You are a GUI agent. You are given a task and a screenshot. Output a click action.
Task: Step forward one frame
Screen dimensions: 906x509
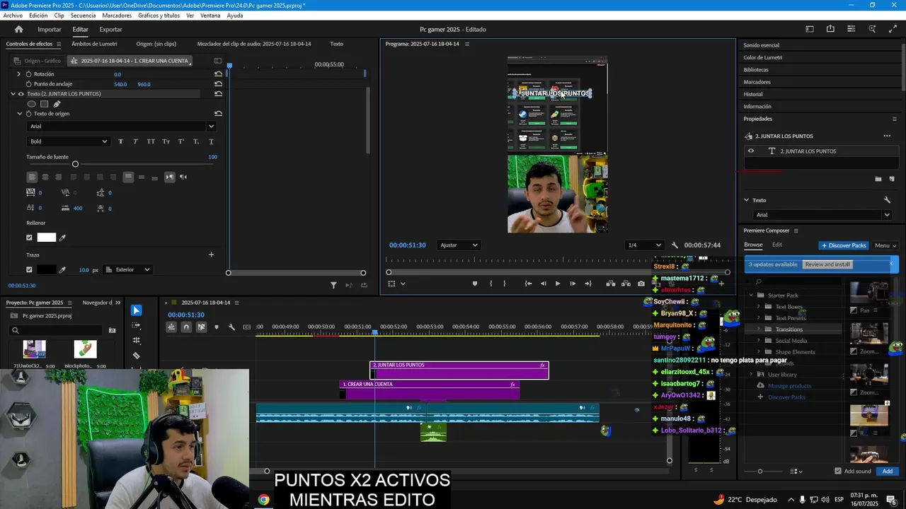coord(573,283)
